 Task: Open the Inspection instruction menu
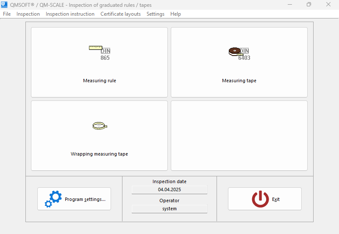[70, 14]
